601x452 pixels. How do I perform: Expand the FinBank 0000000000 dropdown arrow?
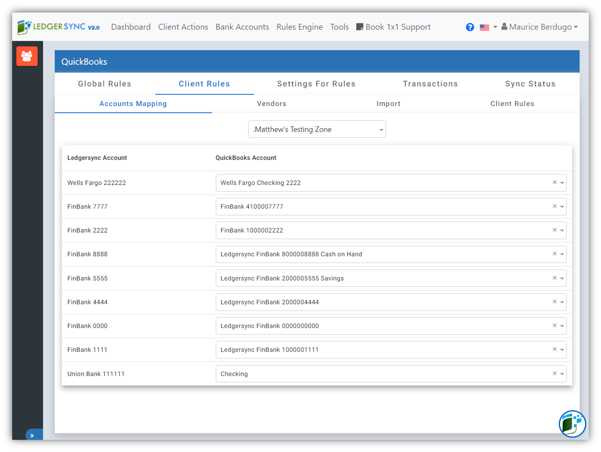562,326
